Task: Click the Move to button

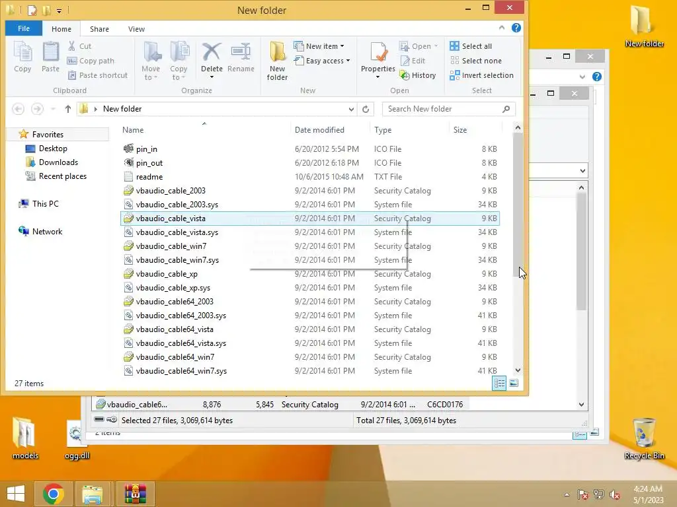Action: (x=151, y=61)
